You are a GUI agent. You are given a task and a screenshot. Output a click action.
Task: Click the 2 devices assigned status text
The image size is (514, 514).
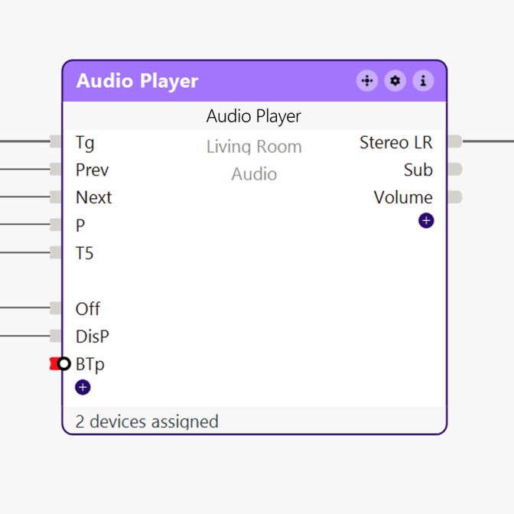[x=147, y=421]
